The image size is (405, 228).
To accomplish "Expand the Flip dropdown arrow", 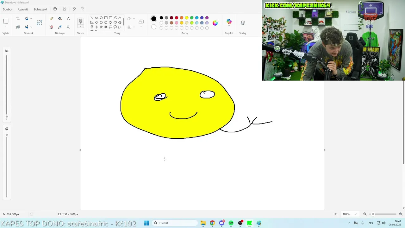I will tap(31, 27).
